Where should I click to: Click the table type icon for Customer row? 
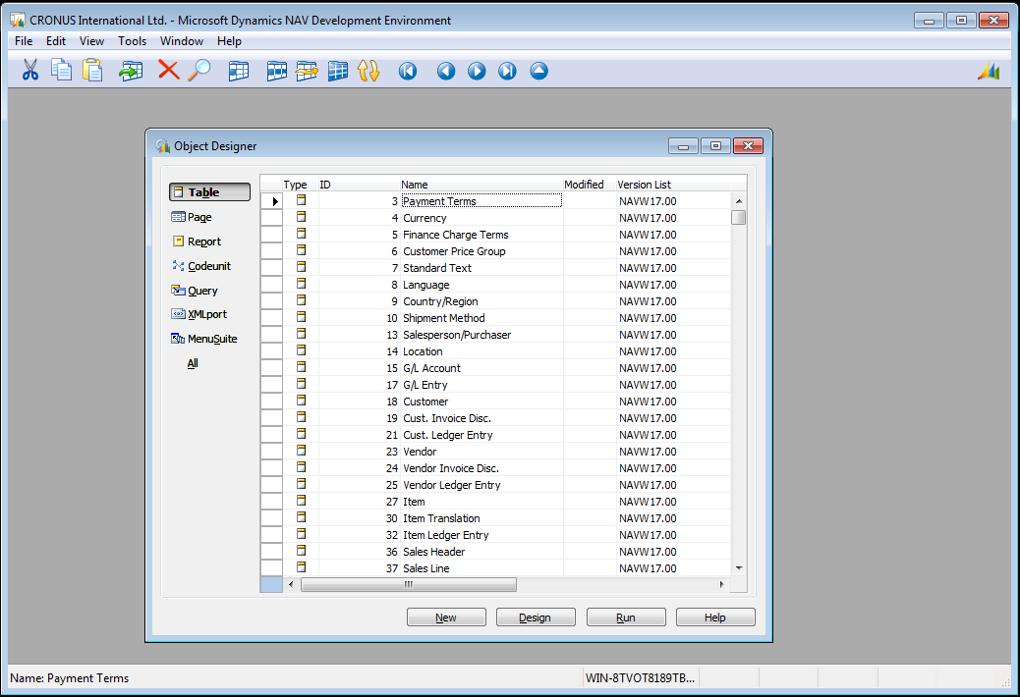click(302, 401)
